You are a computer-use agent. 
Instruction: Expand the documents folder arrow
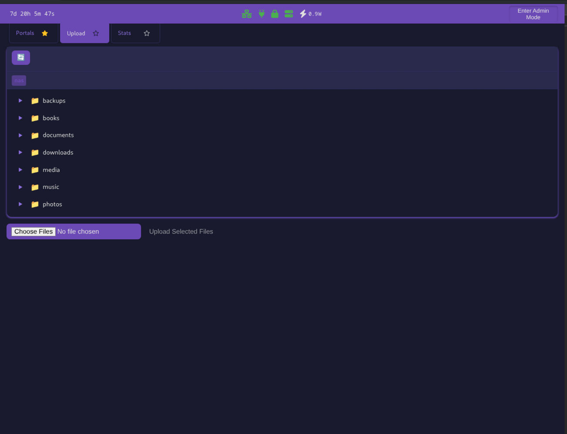click(x=20, y=135)
